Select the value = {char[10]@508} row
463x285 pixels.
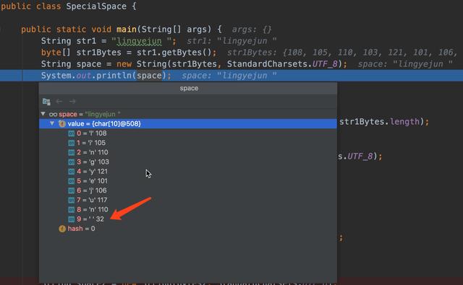(188, 123)
